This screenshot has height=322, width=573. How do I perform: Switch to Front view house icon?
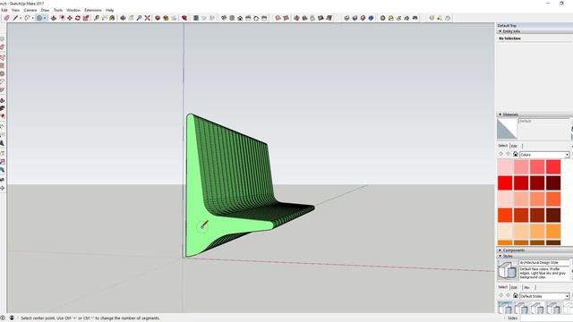coord(240,18)
